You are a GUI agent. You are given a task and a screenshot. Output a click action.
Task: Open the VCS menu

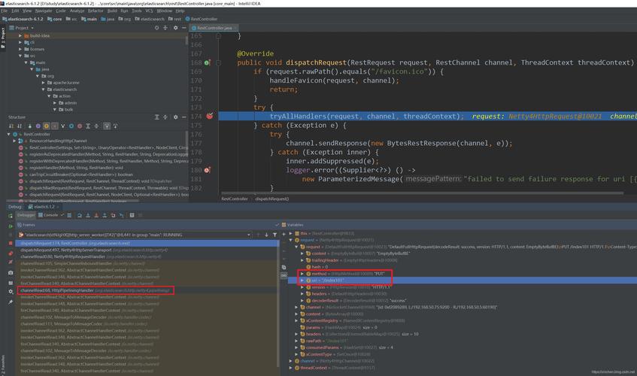[x=149, y=11]
